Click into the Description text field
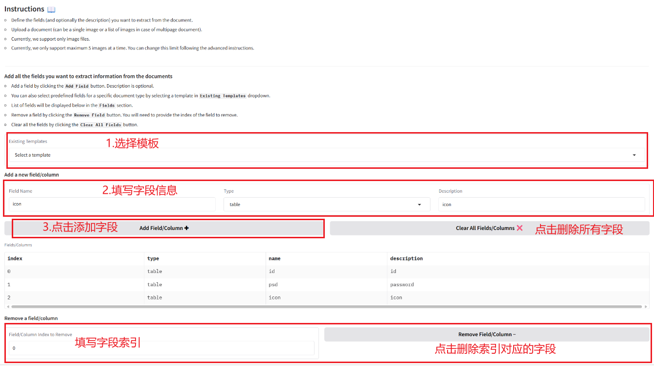 541,205
